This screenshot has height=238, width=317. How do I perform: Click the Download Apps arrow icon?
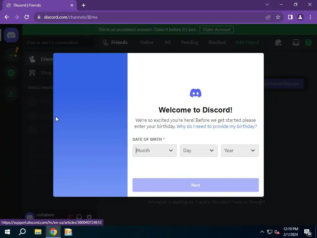pos(11,93)
